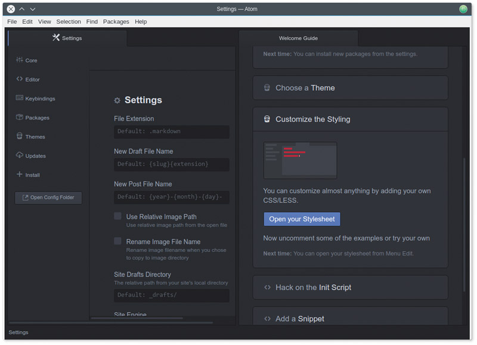Click the Settings label in status bar
477x345 pixels.
click(x=18, y=332)
